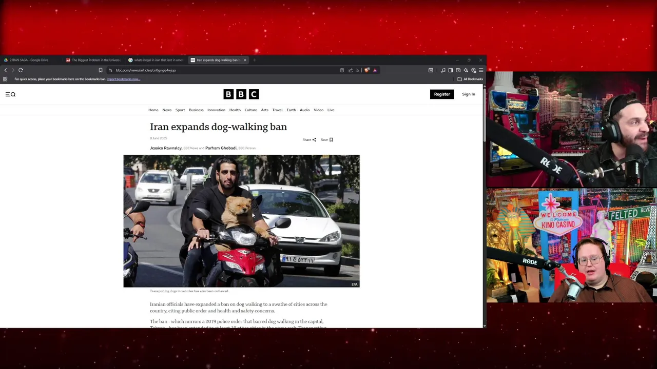Save the article with the Save bookmark
The image size is (657, 369).
coord(327,139)
